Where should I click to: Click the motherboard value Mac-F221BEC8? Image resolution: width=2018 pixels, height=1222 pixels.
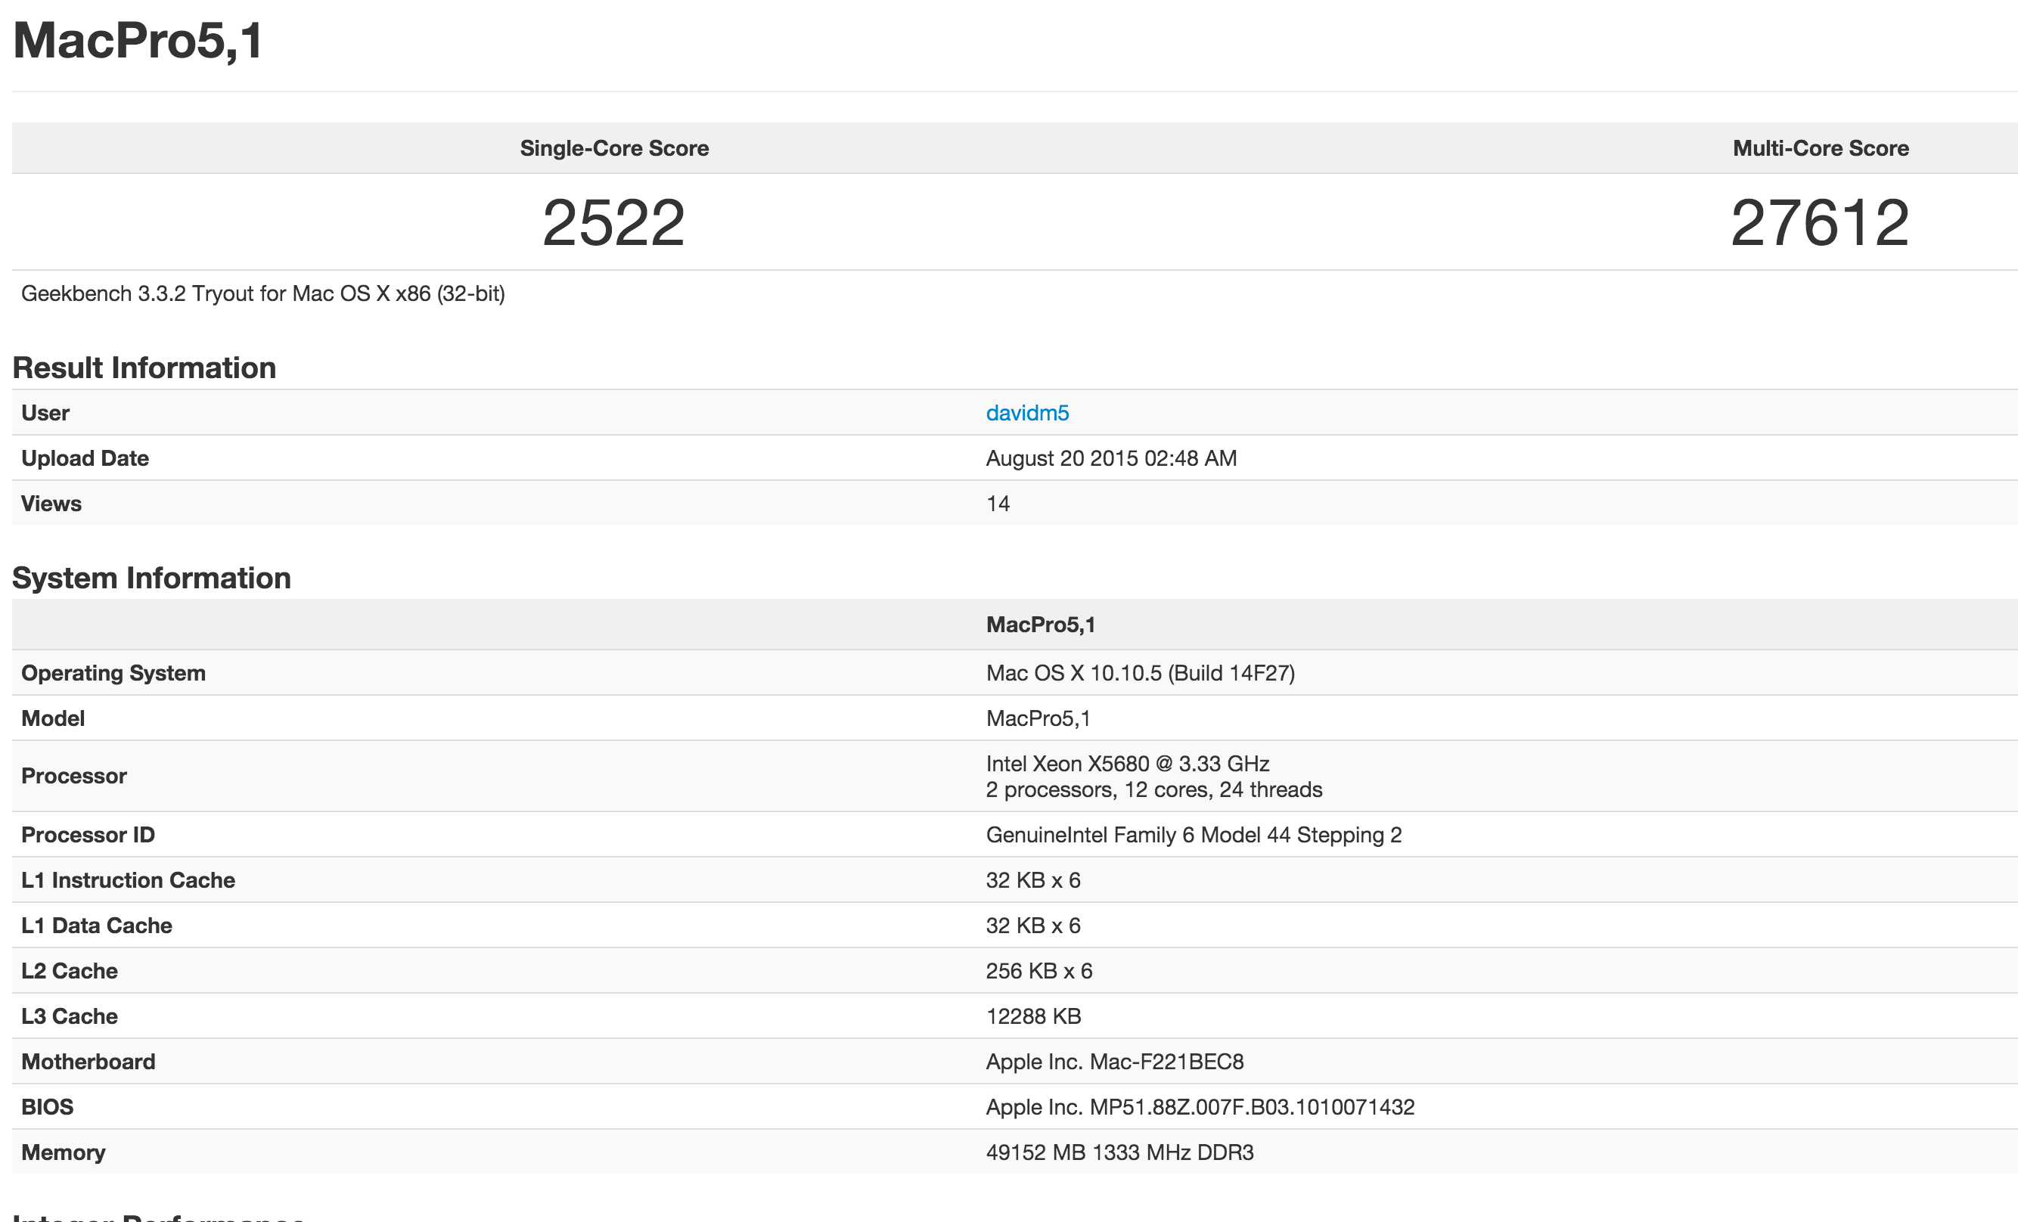pos(1115,1062)
